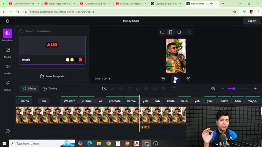The height and width of the screenshot is (147, 262).
Task: Click the trash delete icon in toolbar
Action: 174,89
